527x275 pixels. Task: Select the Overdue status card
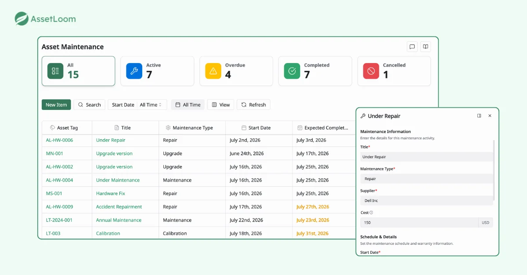(236, 71)
